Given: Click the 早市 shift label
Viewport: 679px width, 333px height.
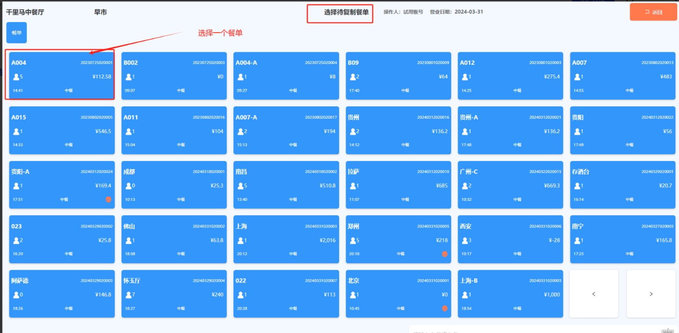Looking at the screenshot, I should [x=100, y=12].
